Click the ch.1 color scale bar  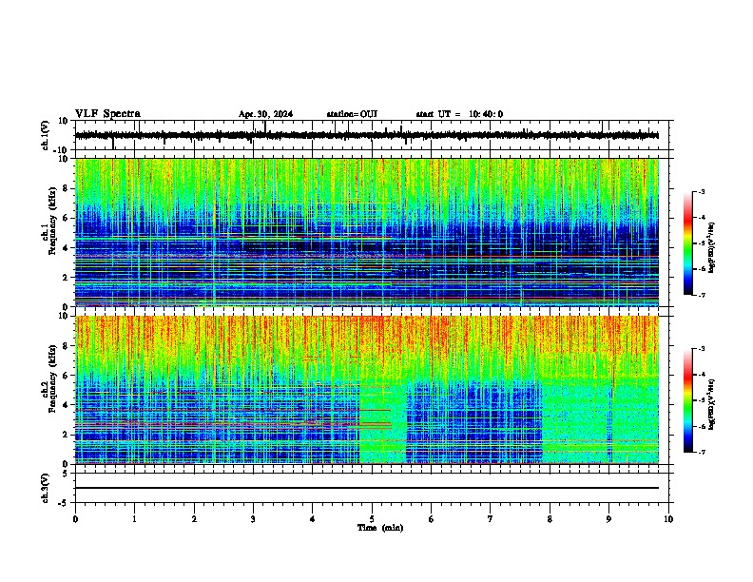click(x=688, y=243)
